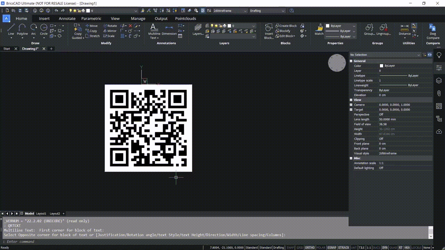Click the Enter command input line
The image size is (445, 250).
[216, 242]
